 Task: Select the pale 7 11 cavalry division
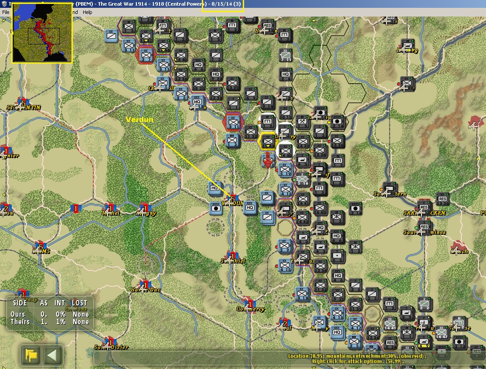(285, 55)
